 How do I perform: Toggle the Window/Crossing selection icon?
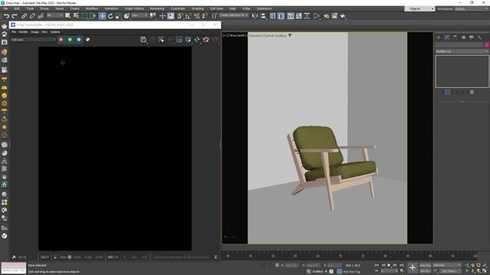93,16
